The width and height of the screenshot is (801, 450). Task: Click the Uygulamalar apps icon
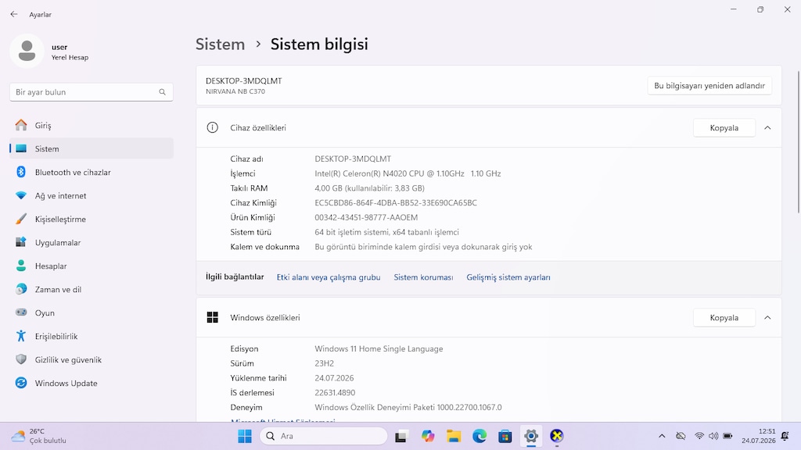tap(21, 242)
